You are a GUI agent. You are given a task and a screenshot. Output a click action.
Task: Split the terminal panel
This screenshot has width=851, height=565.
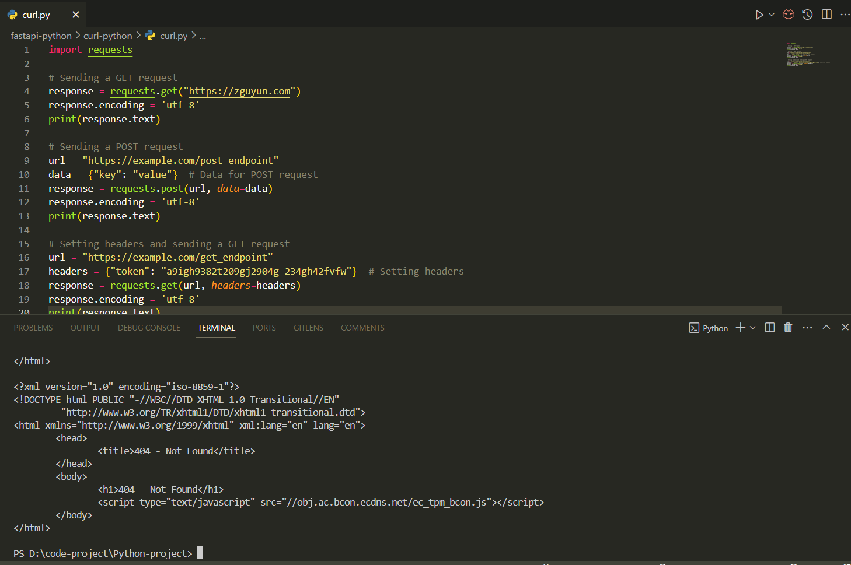click(770, 328)
